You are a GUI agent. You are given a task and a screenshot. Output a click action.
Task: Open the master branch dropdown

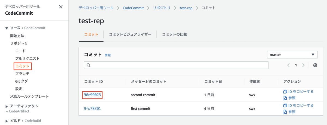pos(292,55)
